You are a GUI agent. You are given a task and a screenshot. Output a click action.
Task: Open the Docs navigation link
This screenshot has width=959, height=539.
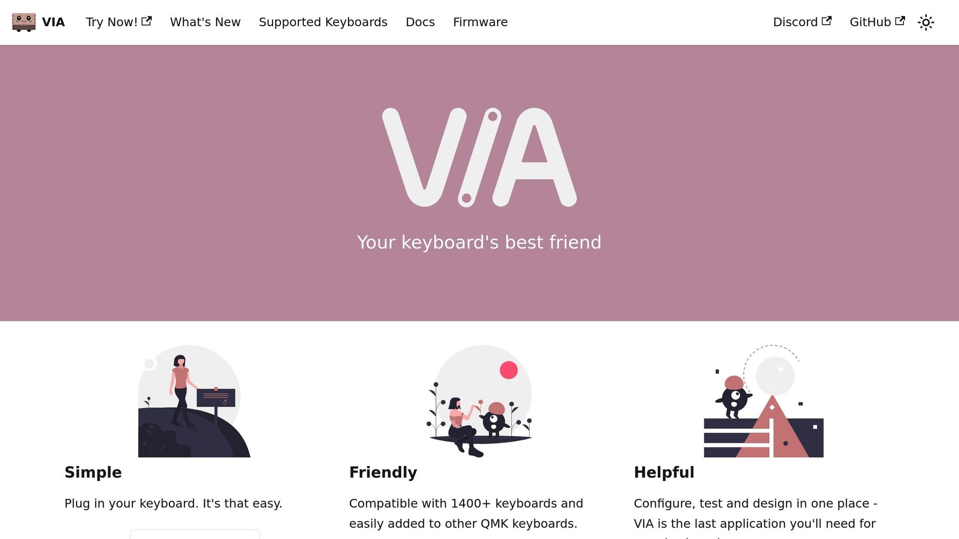pyautogui.click(x=420, y=22)
